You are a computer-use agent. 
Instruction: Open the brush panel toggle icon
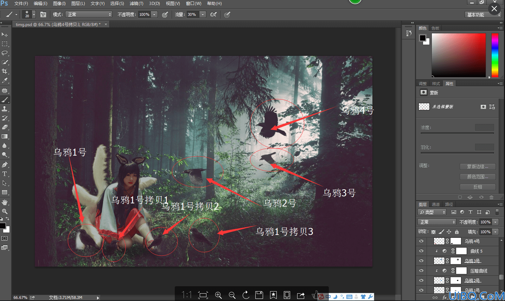click(43, 14)
